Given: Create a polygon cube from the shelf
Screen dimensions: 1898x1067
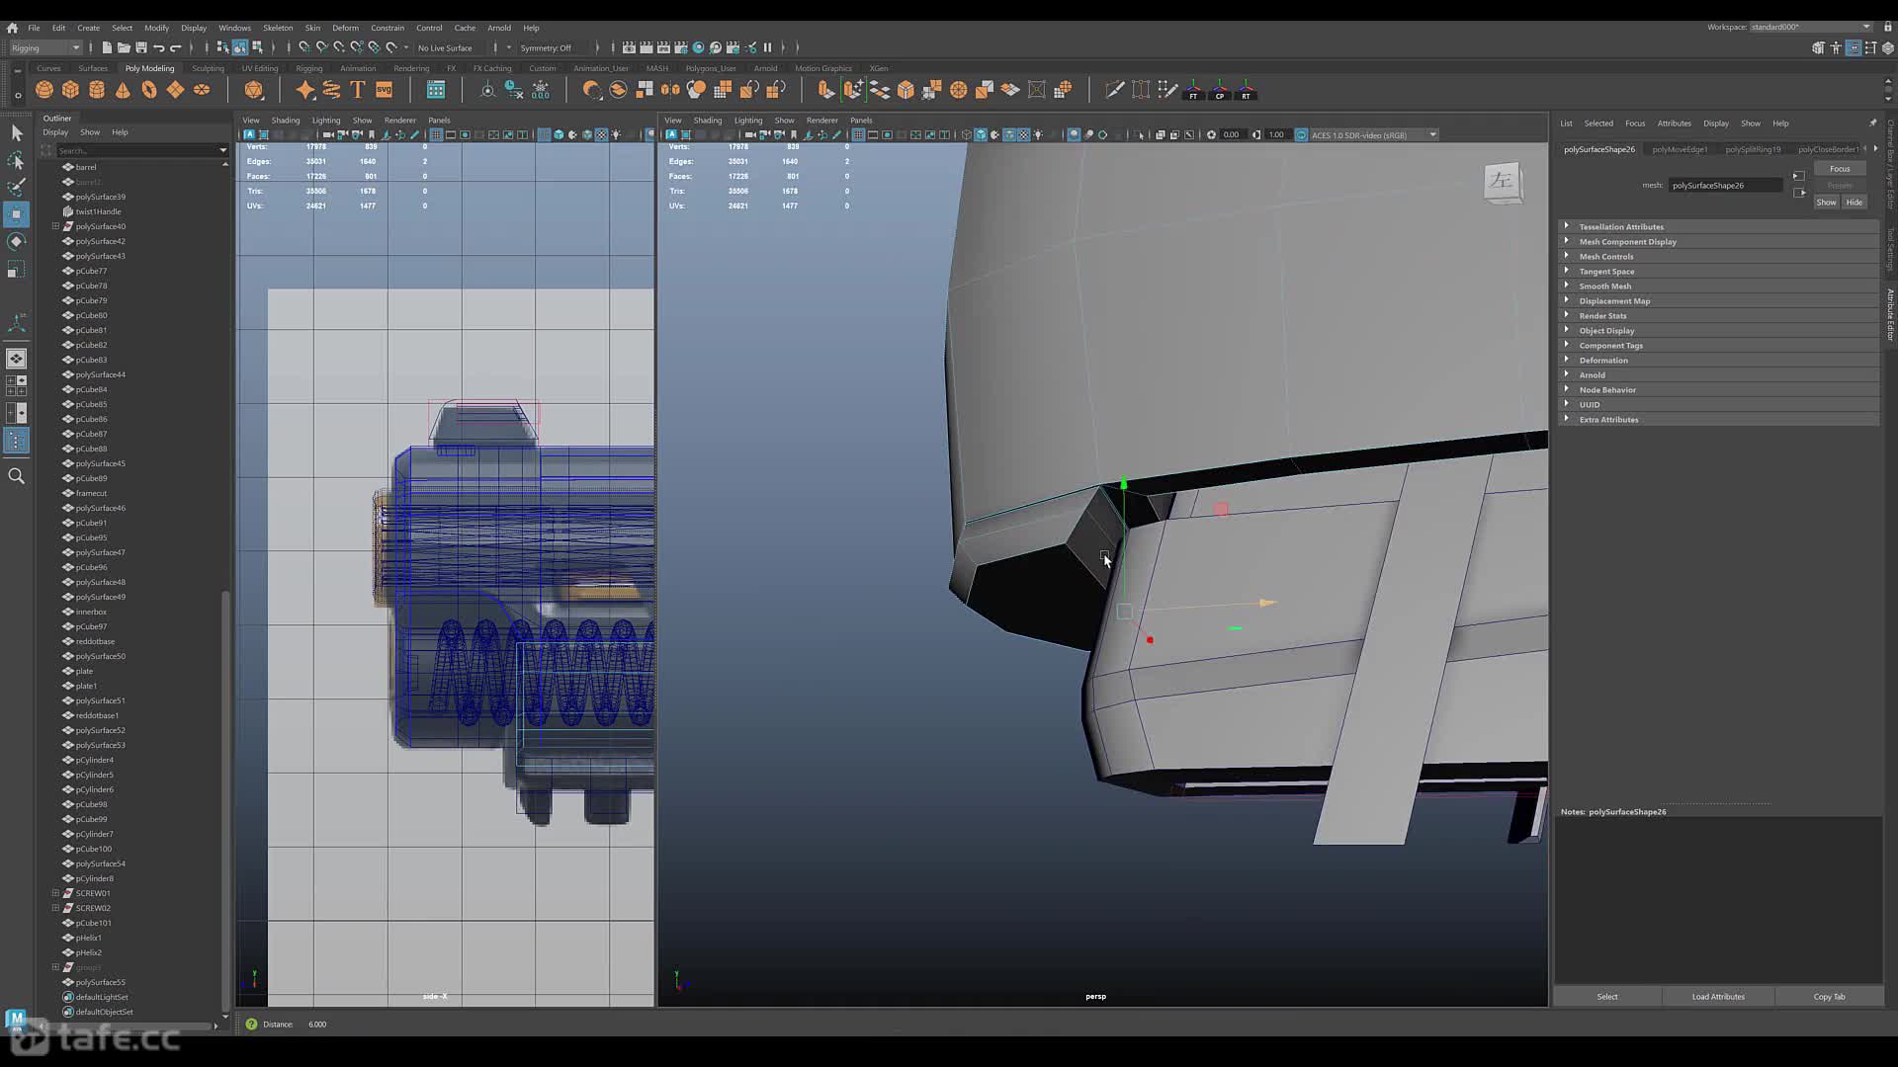Looking at the screenshot, I should click(70, 90).
